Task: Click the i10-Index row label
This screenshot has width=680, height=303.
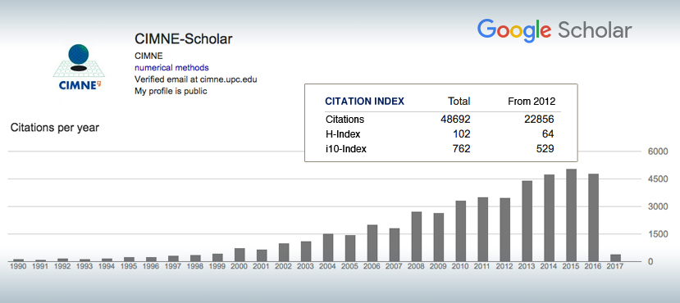Action: tap(345, 149)
